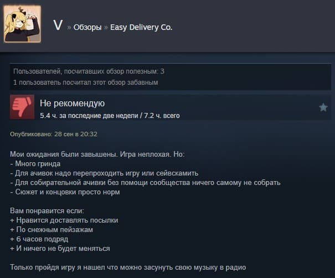Click the playtime hours line
This screenshot has width=335, height=278.
(110, 116)
